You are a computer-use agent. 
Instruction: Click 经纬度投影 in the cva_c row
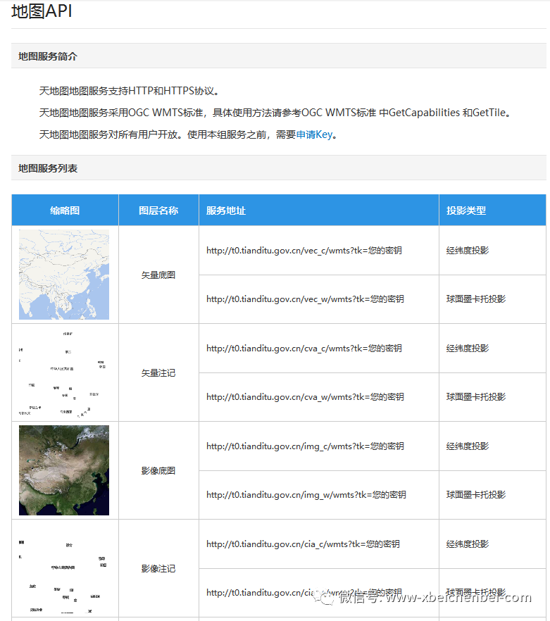tap(468, 348)
